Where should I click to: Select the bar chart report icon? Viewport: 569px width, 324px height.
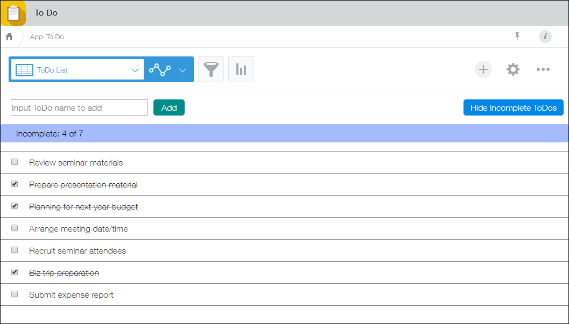pos(241,69)
